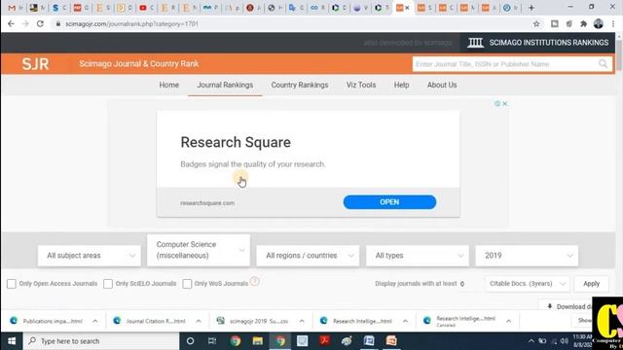623x350 pixels.
Task: Click the Scimago Institutions Rankings building icon
Action: [x=475, y=43]
